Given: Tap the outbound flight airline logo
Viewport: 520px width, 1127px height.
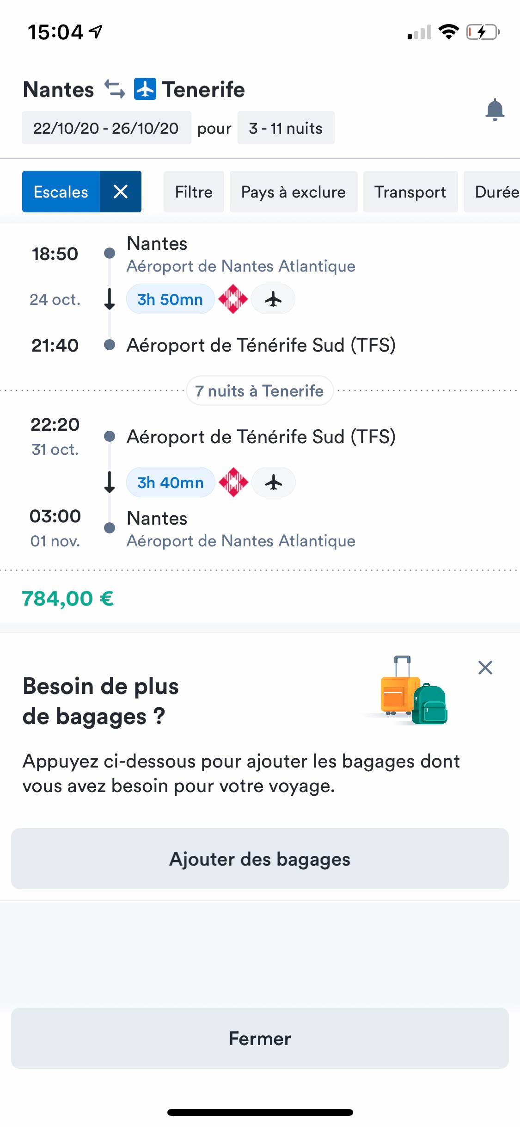Looking at the screenshot, I should (233, 299).
